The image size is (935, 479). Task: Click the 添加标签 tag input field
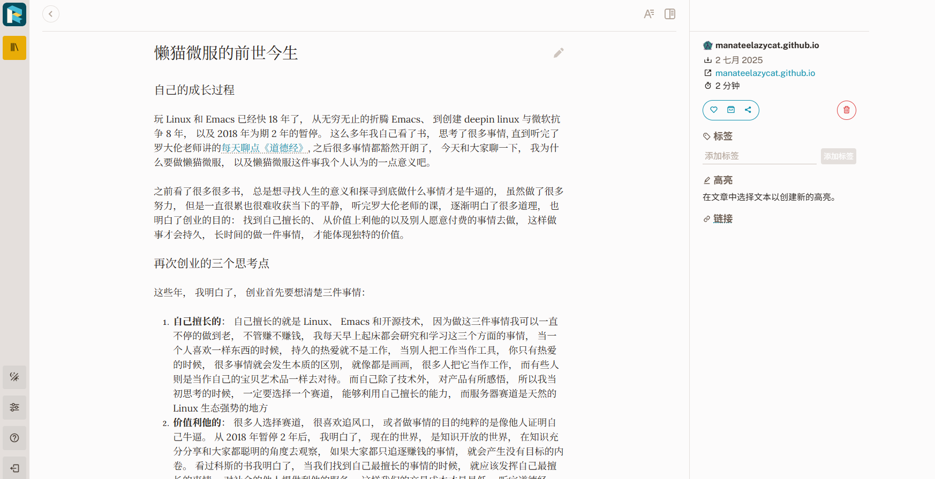tap(759, 156)
